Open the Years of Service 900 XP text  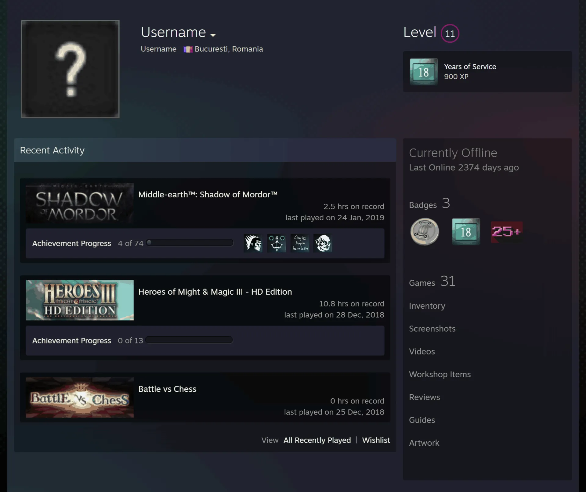[470, 72]
